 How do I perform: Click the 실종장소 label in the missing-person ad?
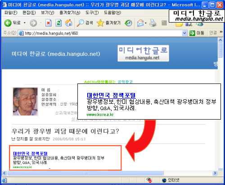click(x=49, y=99)
